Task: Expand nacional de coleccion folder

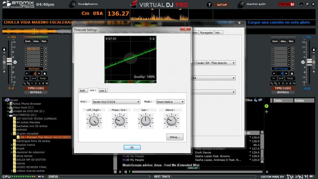Action: (x=12, y=152)
